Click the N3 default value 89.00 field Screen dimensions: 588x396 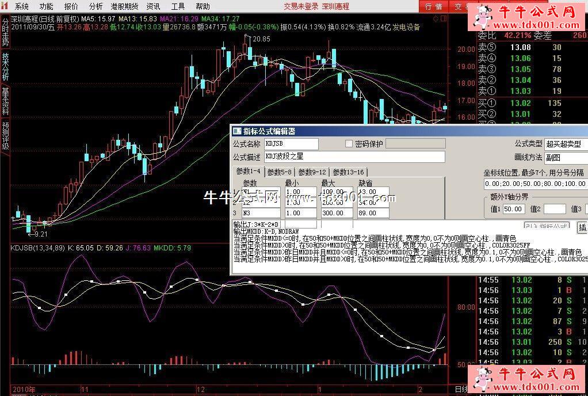pyautogui.click(x=373, y=213)
